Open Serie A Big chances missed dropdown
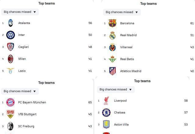The width and height of the screenshot is (195, 134). [20, 12]
